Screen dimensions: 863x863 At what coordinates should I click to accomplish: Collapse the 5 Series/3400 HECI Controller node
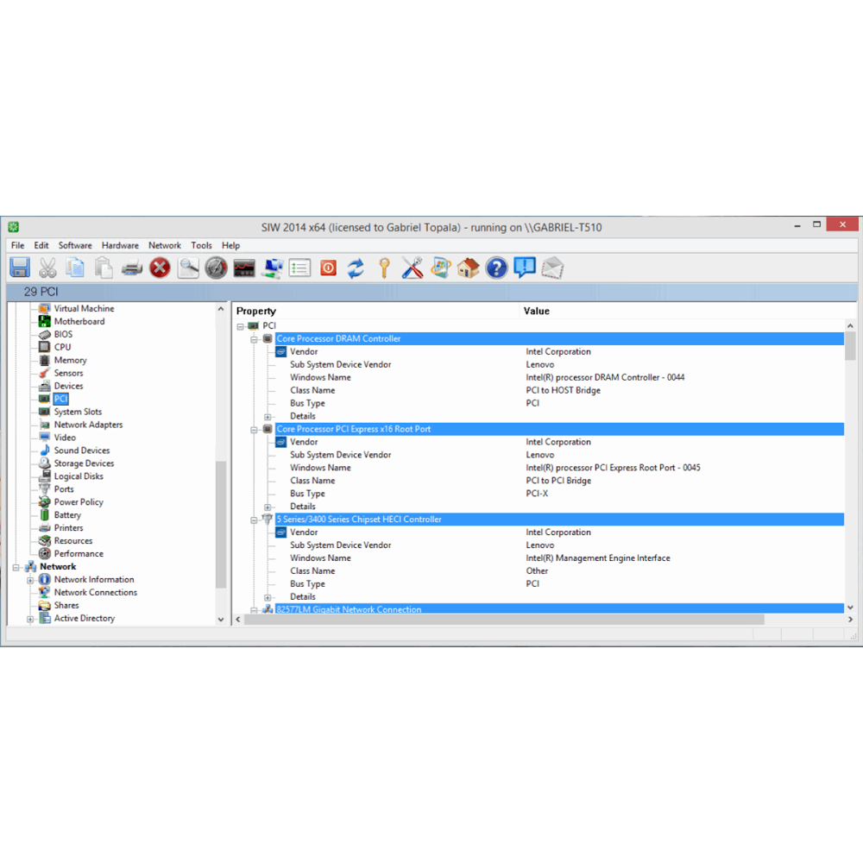(254, 520)
